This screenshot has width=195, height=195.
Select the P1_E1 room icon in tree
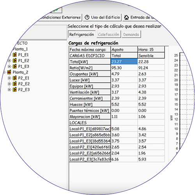coord(15,55)
